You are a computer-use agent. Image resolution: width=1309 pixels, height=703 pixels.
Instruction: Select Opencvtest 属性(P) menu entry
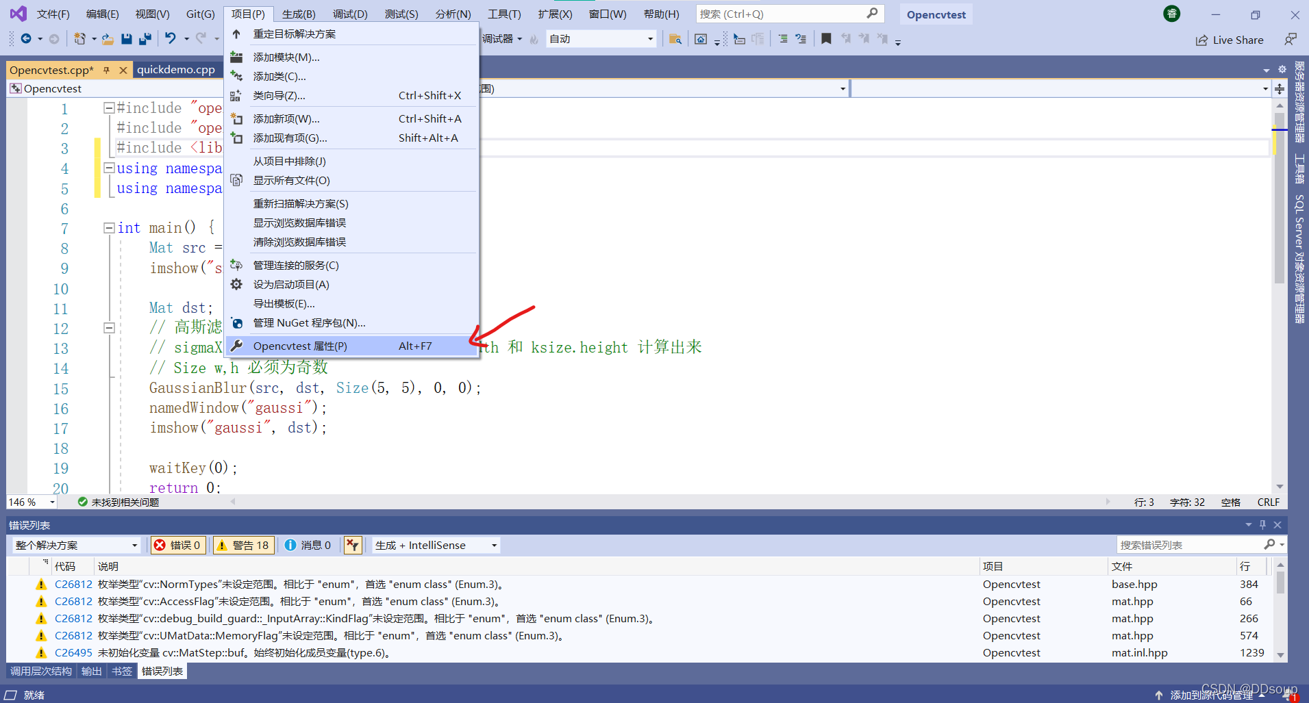pos(351,346)
